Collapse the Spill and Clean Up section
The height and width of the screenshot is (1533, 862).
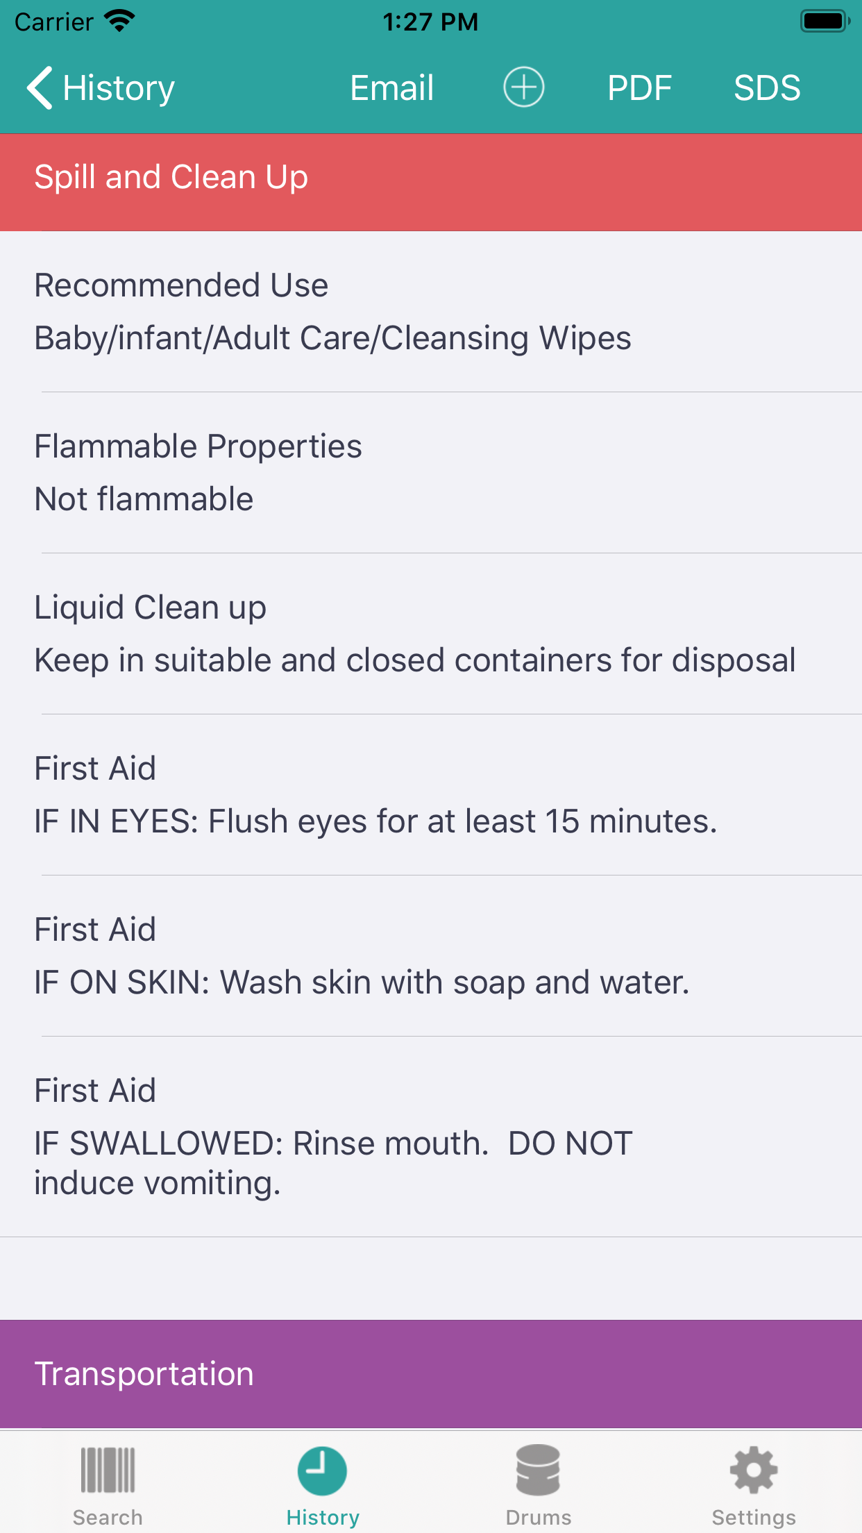point(431,178)
